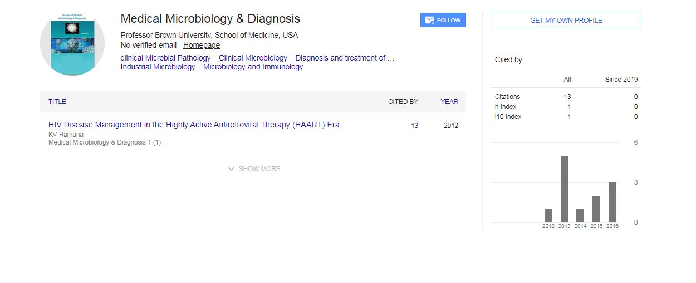Select the Clinical Microbiology interest tag
The image size is (696, 283).
[253, 58]
